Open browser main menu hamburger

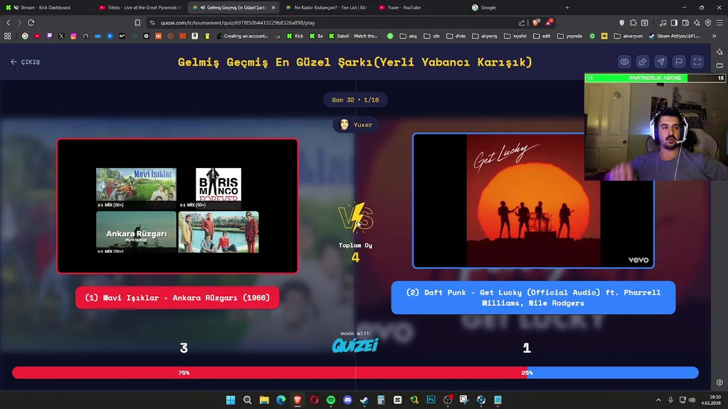719,23
